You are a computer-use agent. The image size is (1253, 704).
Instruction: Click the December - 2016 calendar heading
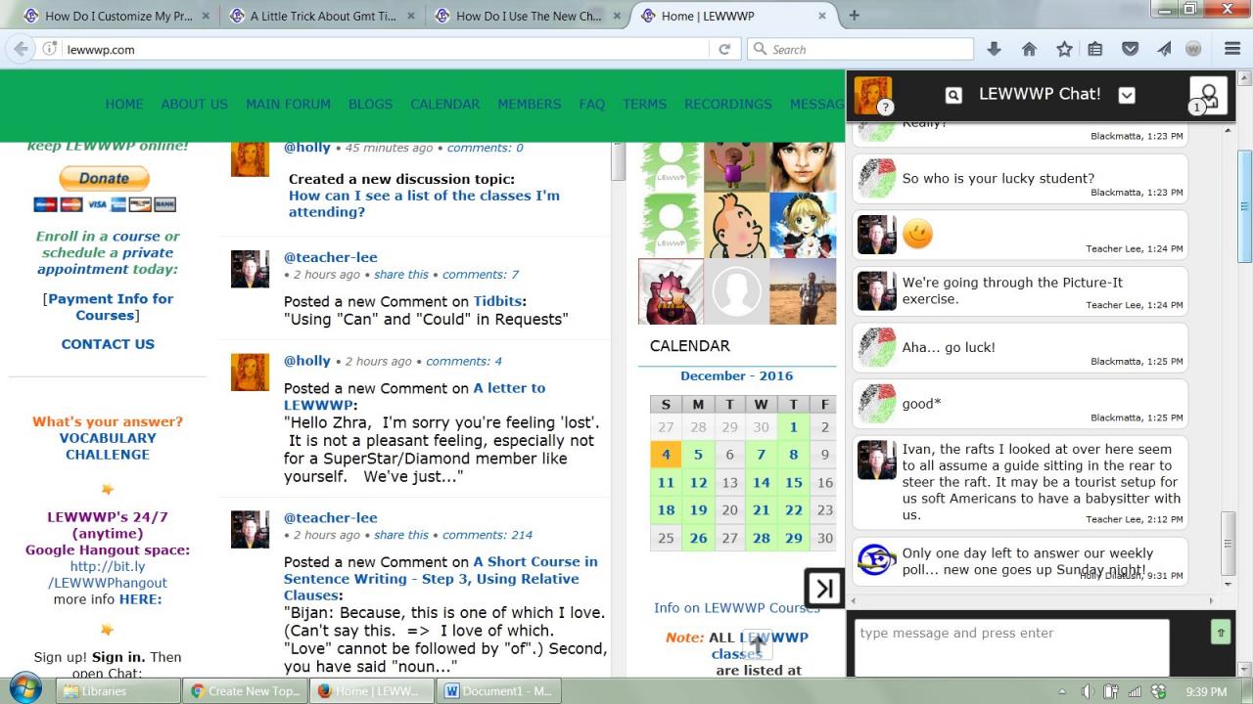737,375
